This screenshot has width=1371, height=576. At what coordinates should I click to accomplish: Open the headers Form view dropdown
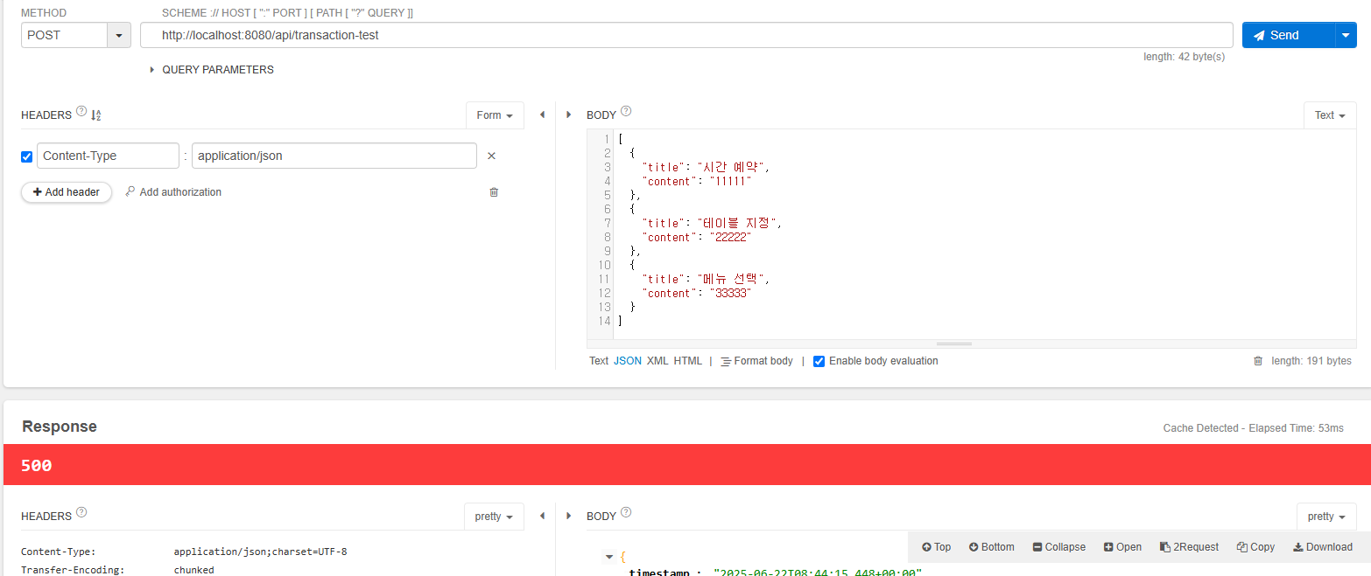(x=495, y=115)
